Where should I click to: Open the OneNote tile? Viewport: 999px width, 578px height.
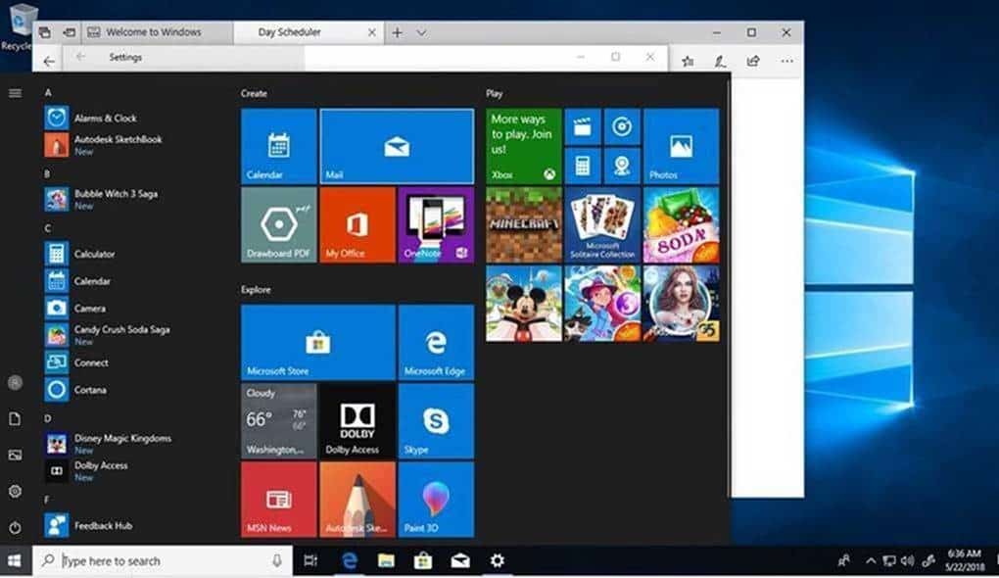click(x=435, y=224)
